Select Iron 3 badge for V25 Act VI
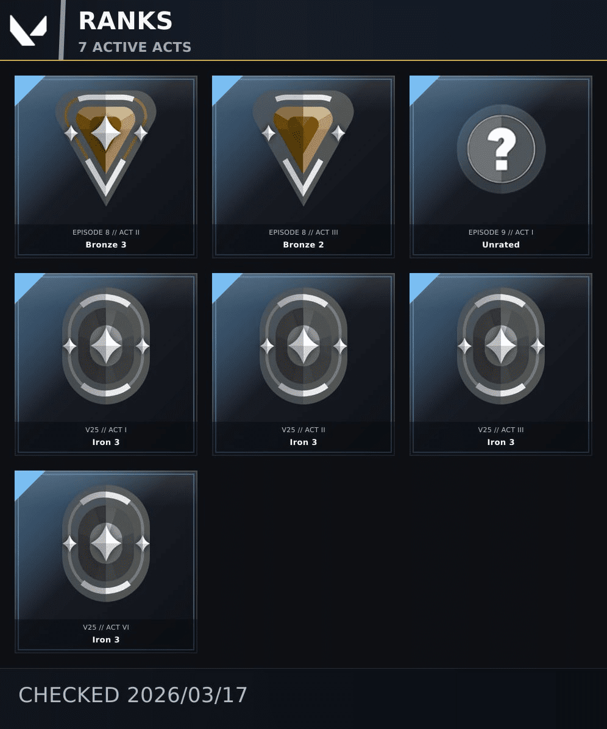The height and width of the screenshot is (729, 607). [106, 544]
